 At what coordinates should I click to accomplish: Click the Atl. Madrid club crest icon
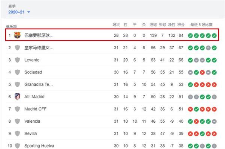pos(17,97)
